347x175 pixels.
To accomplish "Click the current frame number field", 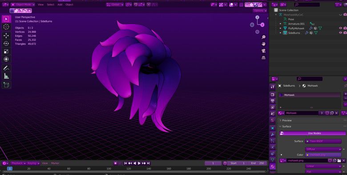I will tap(213, 163).
